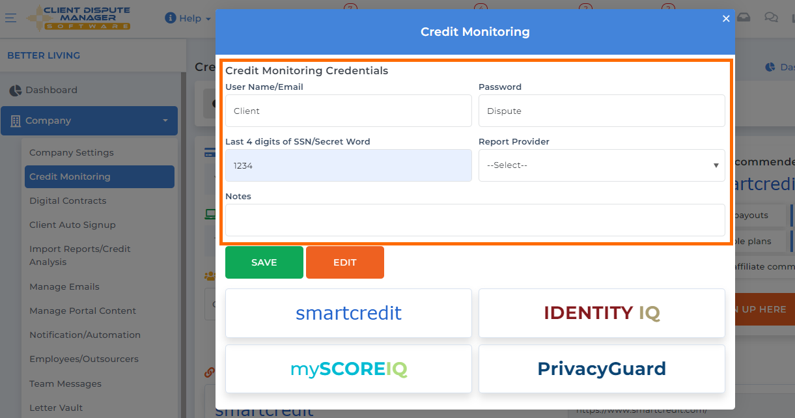
Task: Pick the PrivacyGuard provider option
Action: [601, 369]
